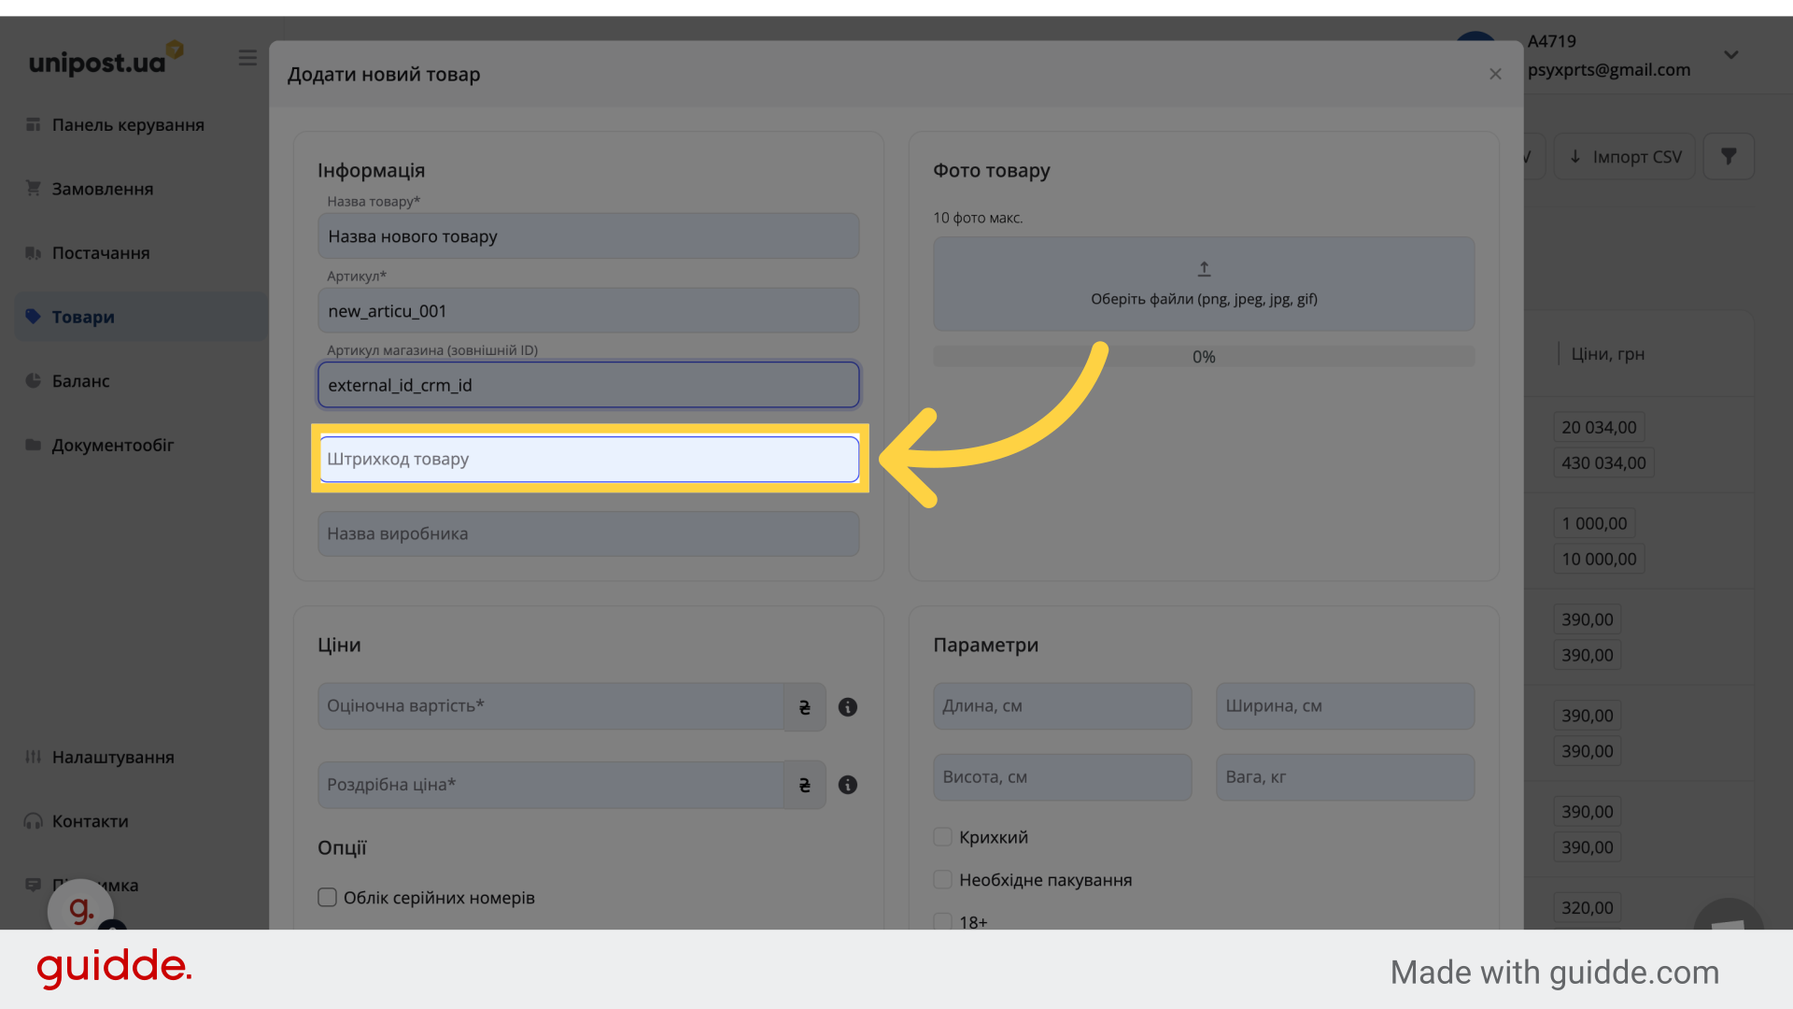The width and height of the screenshot is (1793, 1009).
Task: Check the Необхідне пакування checkbox
Action: (x=943, y=880)
